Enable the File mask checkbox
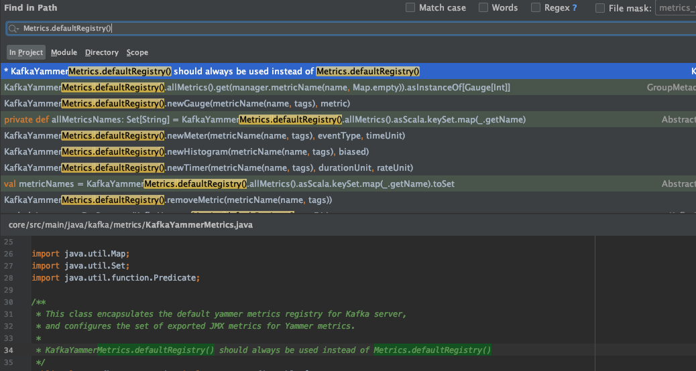 (x=600, y=8)
